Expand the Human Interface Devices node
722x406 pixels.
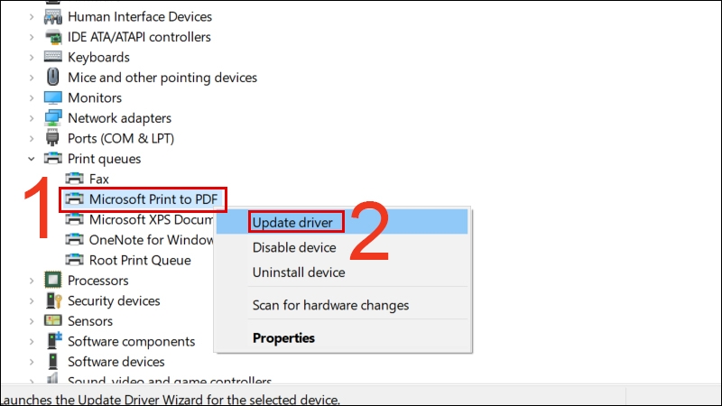(32, 16)
